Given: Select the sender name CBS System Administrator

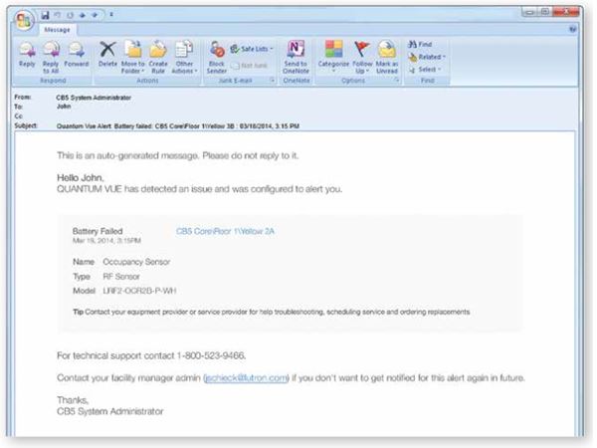Looking at the screenshot, I should [94, 98].
